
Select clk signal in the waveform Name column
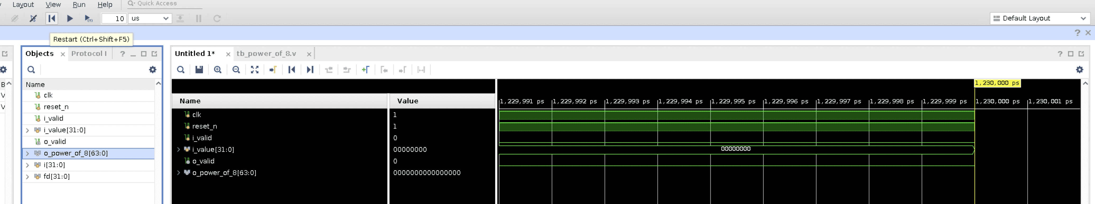click(196, 114)
